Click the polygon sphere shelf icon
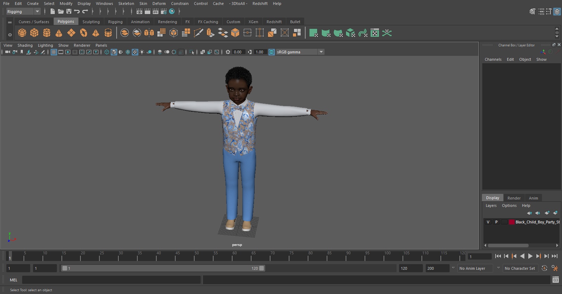The image size is (562, 294). (x=22, y=33)
